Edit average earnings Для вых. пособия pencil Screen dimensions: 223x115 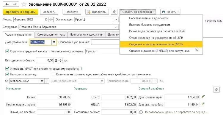[x=203, y=104]
